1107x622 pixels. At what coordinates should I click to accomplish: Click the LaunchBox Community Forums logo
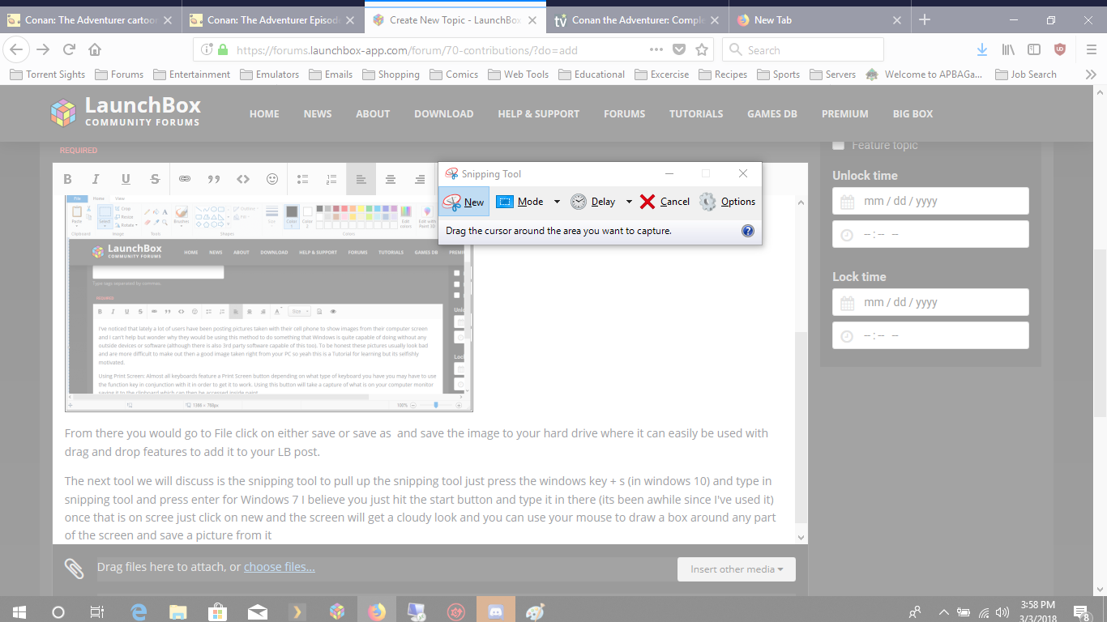(x=125, y=112)
